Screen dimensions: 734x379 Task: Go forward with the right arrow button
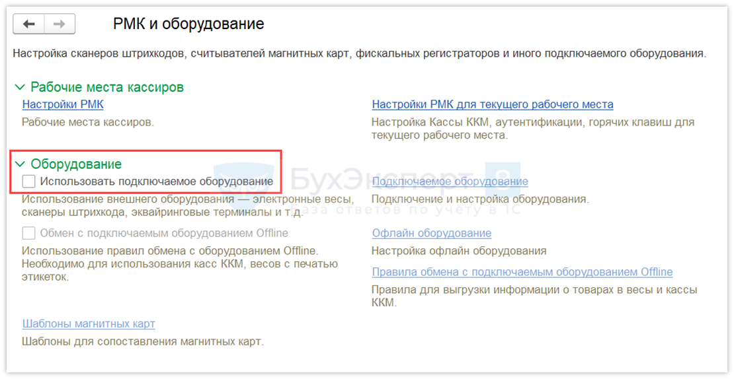click(60, 24)
